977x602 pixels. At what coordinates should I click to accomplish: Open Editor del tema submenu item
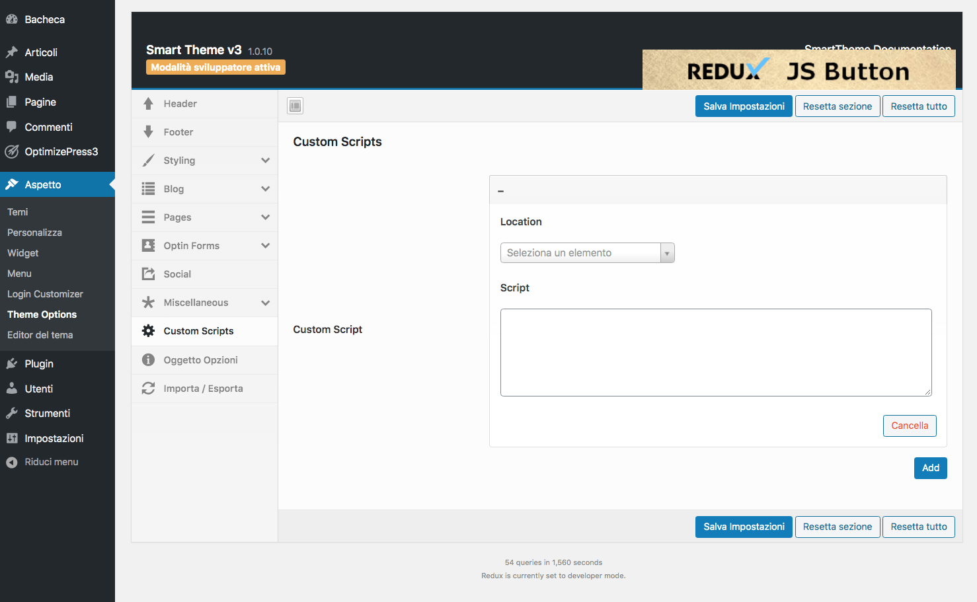pos(40,335)
